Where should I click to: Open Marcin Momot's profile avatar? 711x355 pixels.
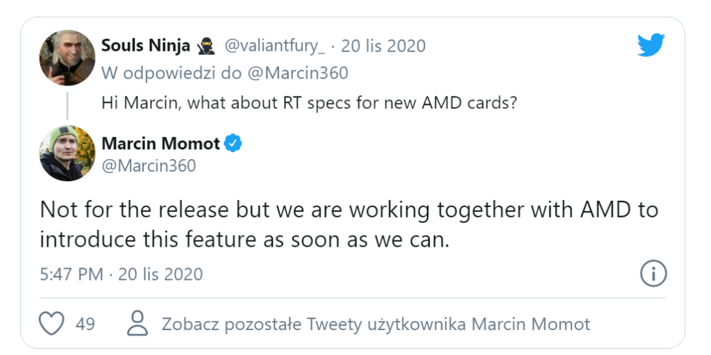(x=67, y=153)
